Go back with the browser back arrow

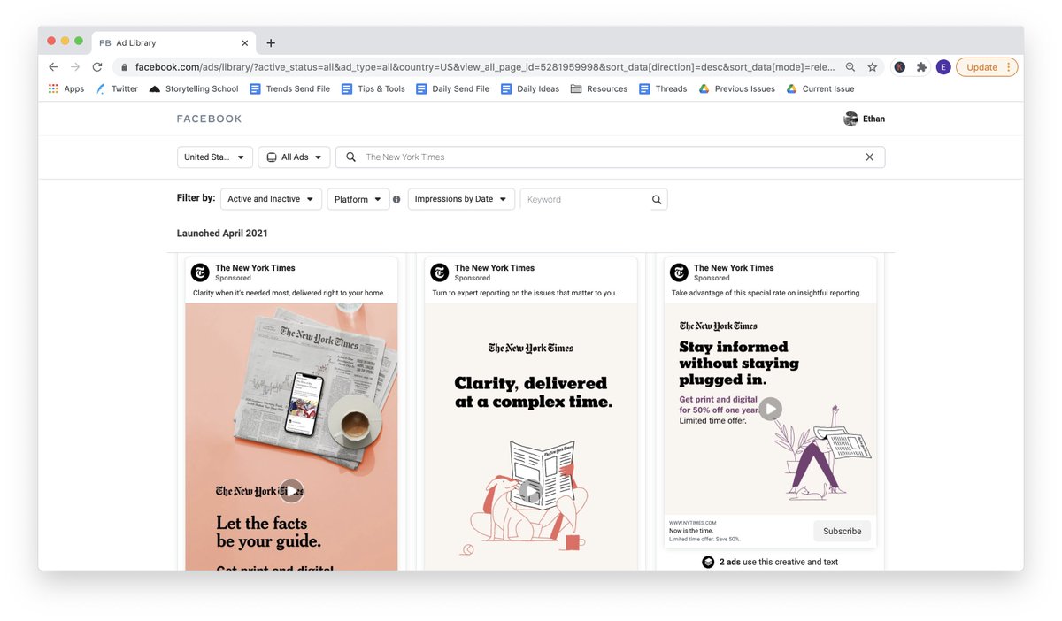(53, 67)
